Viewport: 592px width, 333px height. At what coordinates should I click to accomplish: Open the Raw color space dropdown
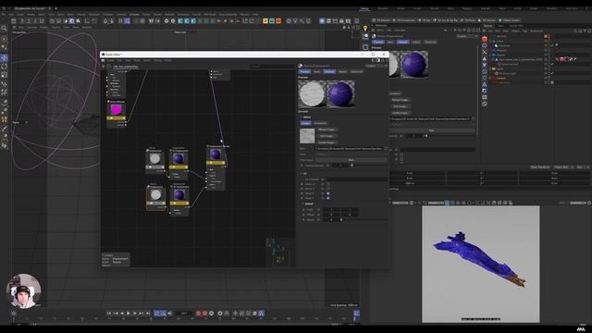pos(351,160)
